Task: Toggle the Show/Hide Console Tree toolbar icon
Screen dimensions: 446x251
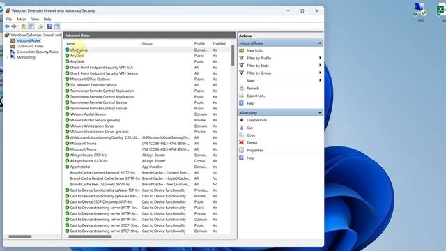Action: [x=31, y=26]
